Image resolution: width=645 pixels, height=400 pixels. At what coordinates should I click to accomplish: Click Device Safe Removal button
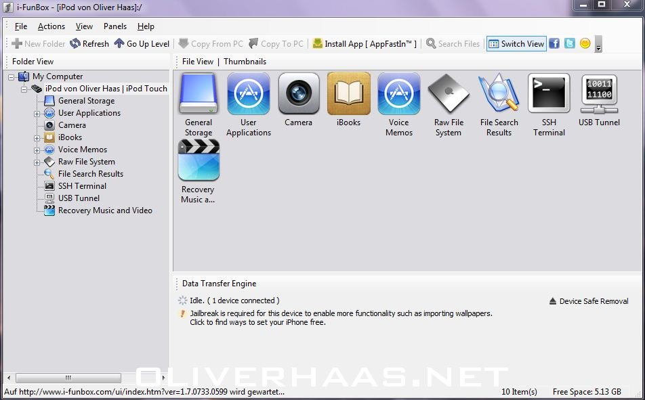click(589, 301)
